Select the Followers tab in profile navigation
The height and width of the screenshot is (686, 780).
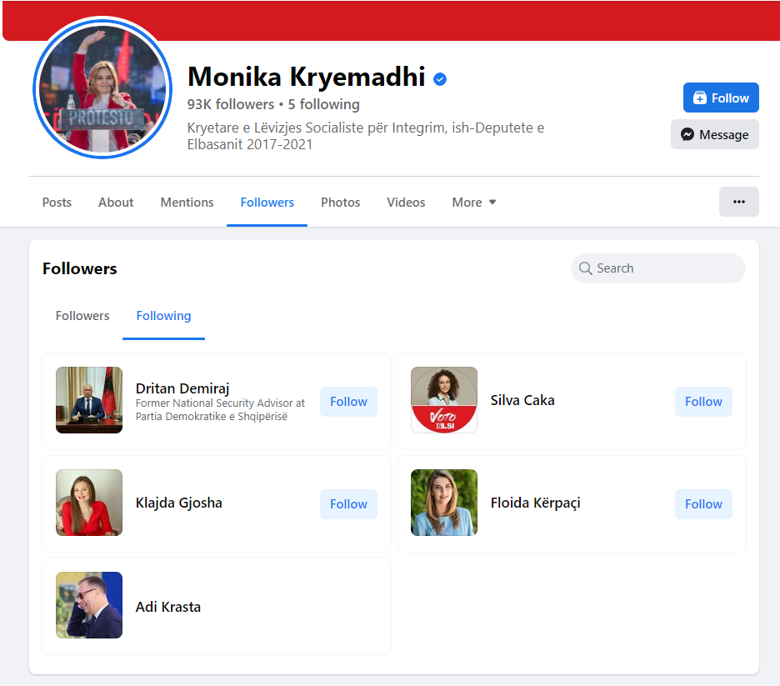[x=267, y=202]
